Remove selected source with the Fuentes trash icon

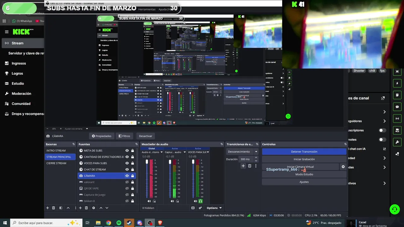click(86, 208)
